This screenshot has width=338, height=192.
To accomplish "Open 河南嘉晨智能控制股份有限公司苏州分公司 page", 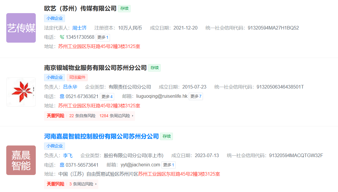I will [101, 136].
